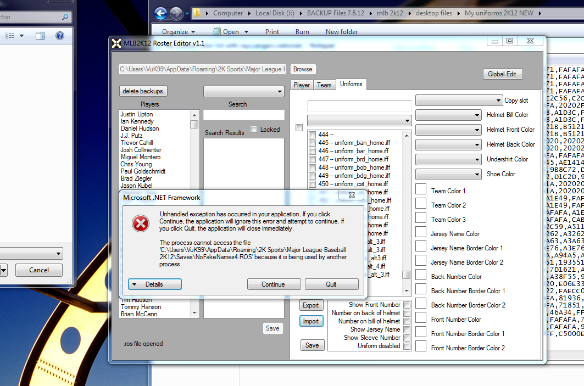Open the Undershirt Color dropdown
This screenshot has width=584, height=386.
(448, 159)
